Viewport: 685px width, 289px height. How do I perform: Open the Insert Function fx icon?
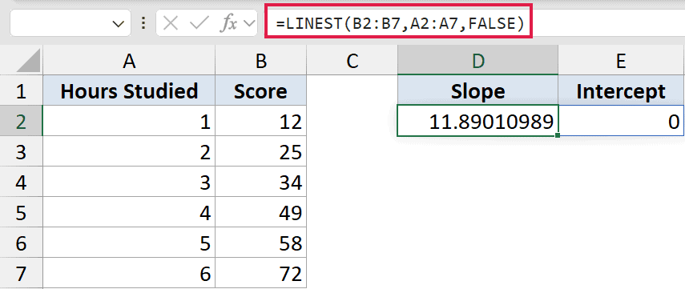[x=229, y=24]
